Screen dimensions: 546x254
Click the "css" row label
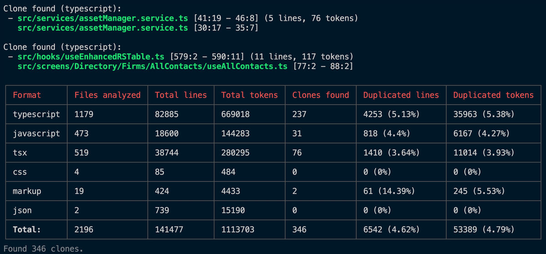[20, 172]
